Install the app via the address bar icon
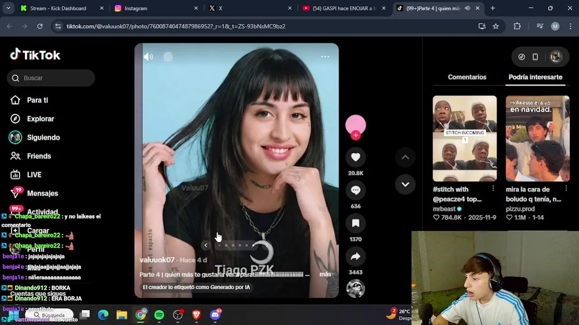Image resolution: width=579 pixels, height=325 pixels. (482, 26)
